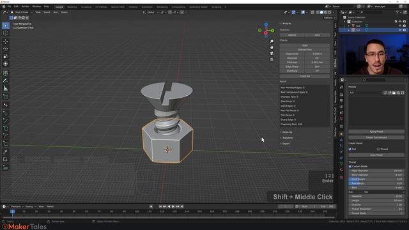Click the Area statistics button
Viewport: 409px width, 230px height.
[317, 35]
